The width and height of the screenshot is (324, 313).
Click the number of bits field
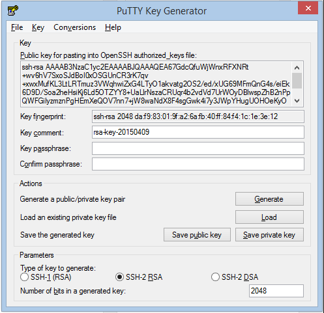click(276, 291)
